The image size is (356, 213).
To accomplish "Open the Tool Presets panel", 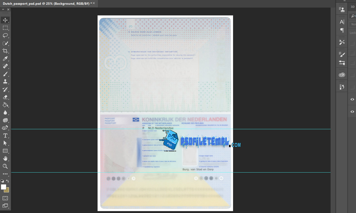I will [x=342, y=42].
